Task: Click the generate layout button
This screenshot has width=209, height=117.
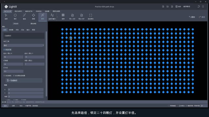Action: click(24, 80)
